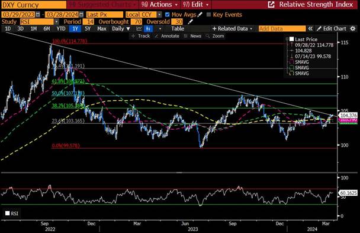Image resolution: width=360 pixels, height=233 pixels.
Task: Click the 104.376 last price axis tag
Action: tap(348, 116)
